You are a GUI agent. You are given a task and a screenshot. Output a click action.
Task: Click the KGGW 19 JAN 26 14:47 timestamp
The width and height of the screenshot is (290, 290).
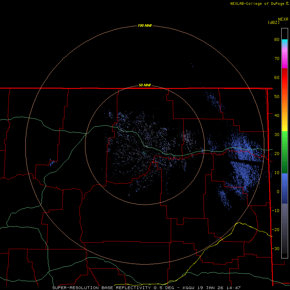[212, 288]
